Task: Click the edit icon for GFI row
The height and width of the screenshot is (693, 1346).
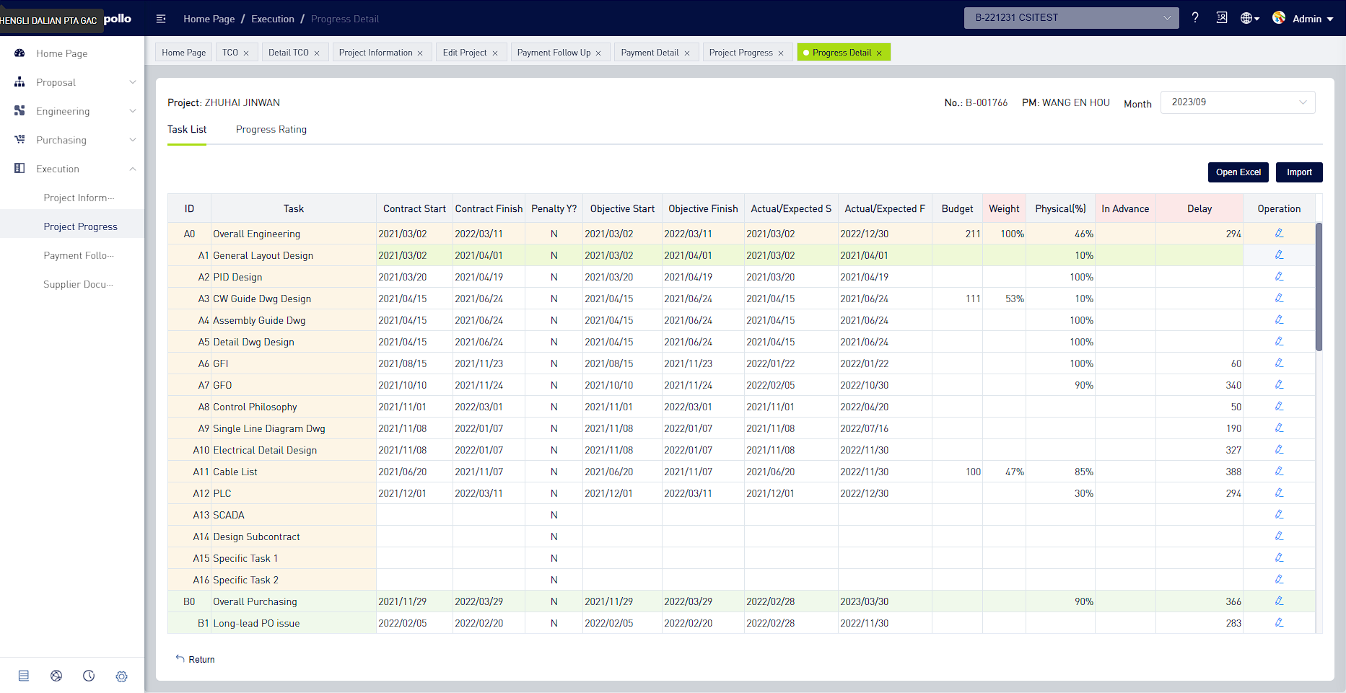Action: click(1279, 363)
